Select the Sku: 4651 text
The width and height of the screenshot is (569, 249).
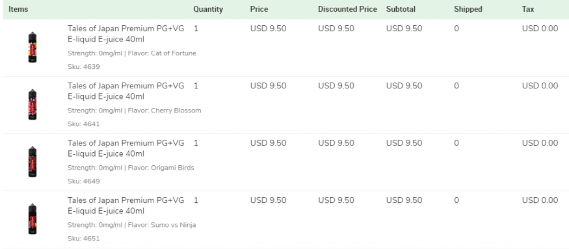point(83,239)
